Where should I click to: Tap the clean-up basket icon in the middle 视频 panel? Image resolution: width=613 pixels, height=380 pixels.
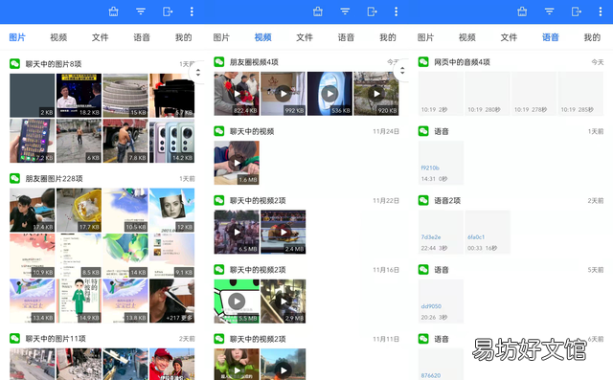tap(318, 11)
